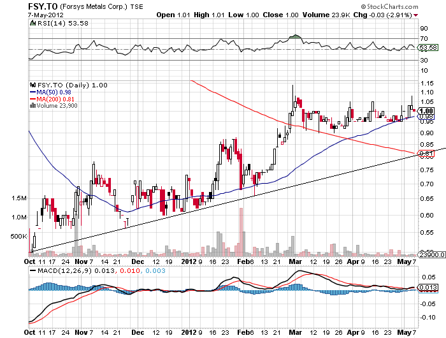Click the FSY.TO (Daily) 1.00 legend entry
This screenshot has width=446, height=338.
(x=73, y=85)
